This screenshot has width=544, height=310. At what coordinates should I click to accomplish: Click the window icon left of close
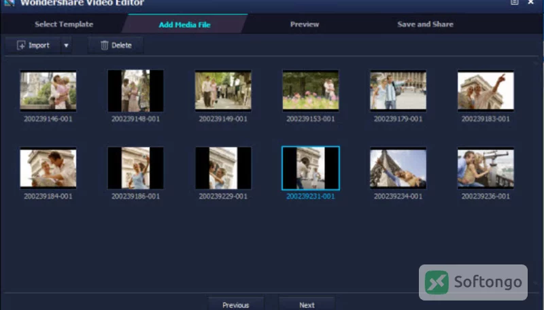click(x=515, y=2)
